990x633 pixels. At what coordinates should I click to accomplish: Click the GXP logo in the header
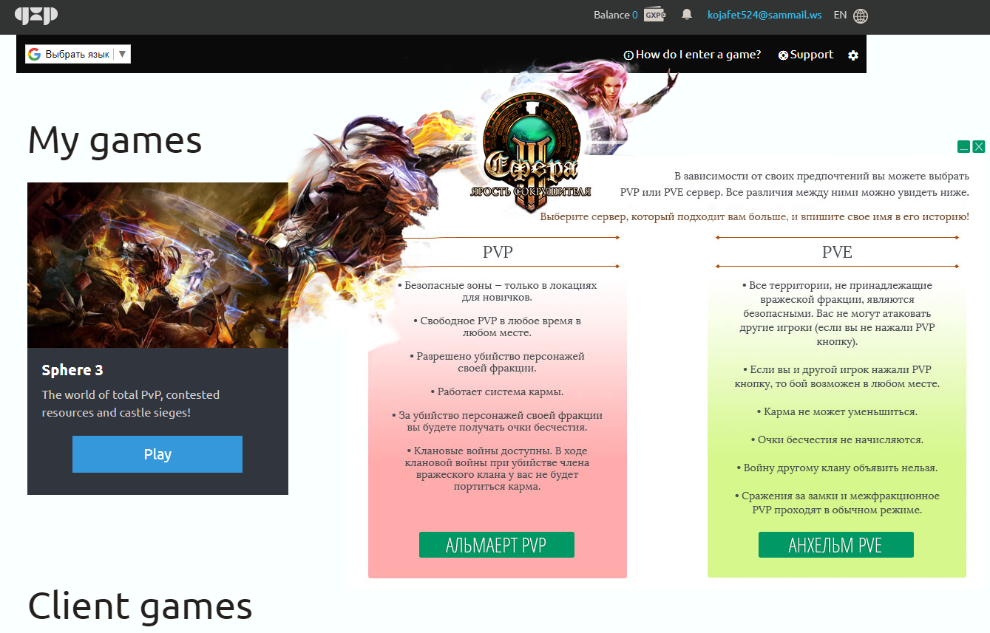36,16
